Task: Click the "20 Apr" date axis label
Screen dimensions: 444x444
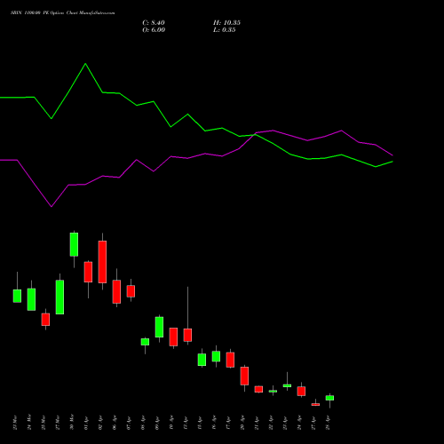Action: 242,423
